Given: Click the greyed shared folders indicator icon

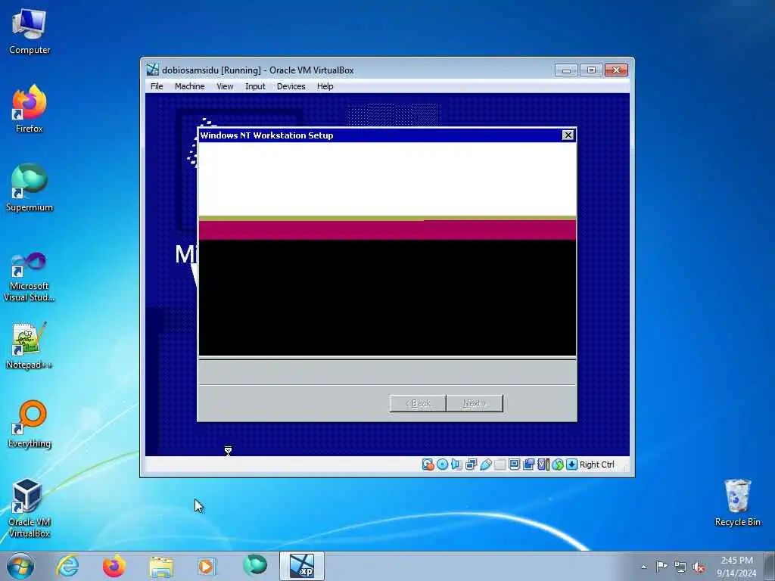Looking at the screenshot, I should pyautogui.click(x=500, y=464).
